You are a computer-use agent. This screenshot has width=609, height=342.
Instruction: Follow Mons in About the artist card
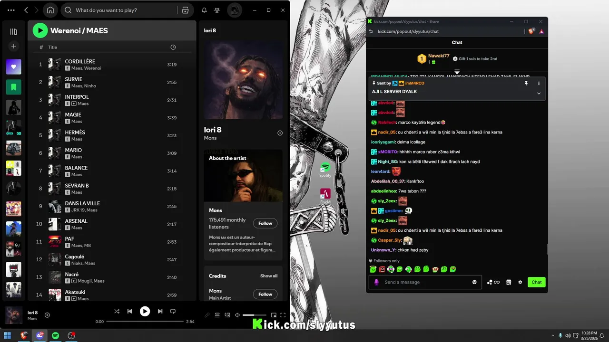(265, 223)
